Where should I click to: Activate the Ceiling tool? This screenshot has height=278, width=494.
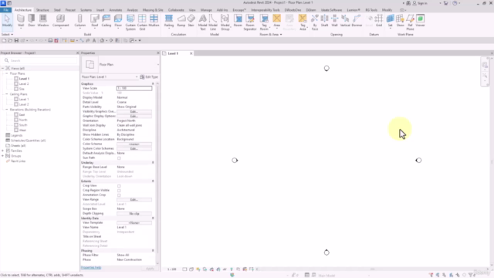point(107,21)
